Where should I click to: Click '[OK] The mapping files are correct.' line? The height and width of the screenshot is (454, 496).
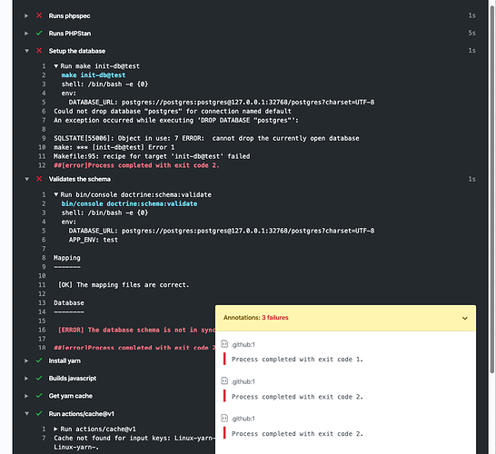pyautogui.click(x=124, y=285)
